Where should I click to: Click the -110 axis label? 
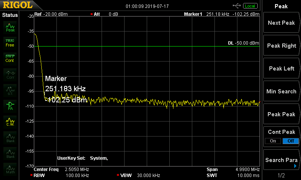click(30, 106)
